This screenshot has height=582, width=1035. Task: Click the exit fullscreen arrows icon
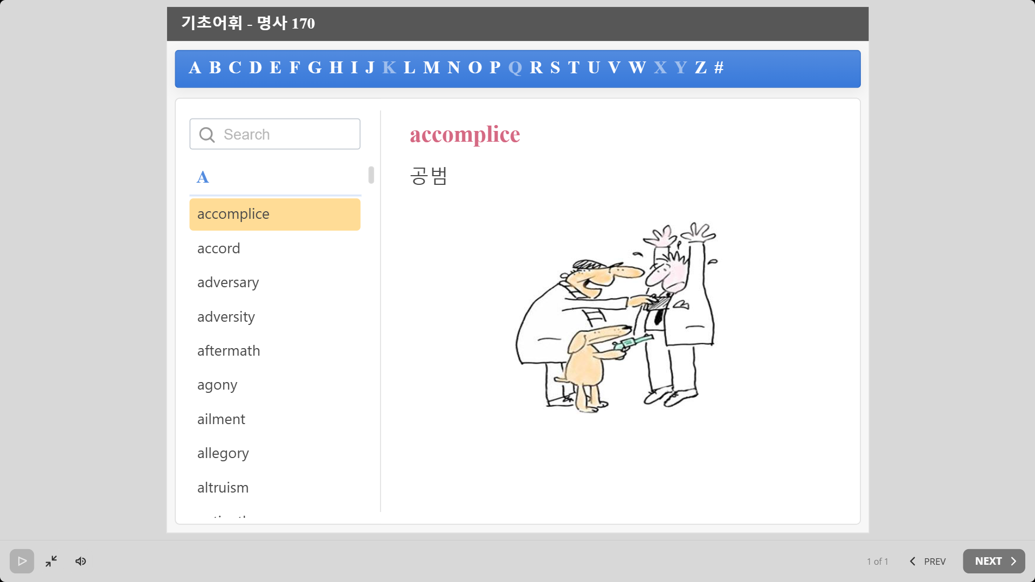tap(51, 561)
